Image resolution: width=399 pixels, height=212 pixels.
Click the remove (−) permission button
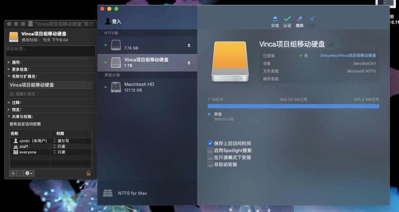20,173
